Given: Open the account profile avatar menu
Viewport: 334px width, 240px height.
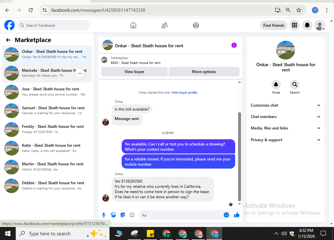Looking at the screenshot, I should pyautogui.click(x=320, y=25).
